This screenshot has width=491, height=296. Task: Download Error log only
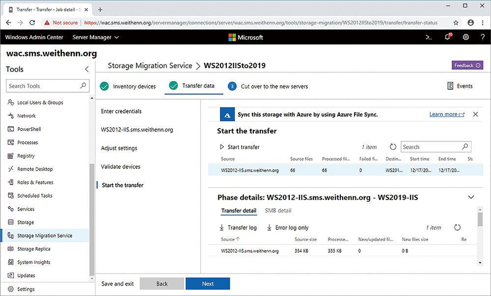coord(288,227)
